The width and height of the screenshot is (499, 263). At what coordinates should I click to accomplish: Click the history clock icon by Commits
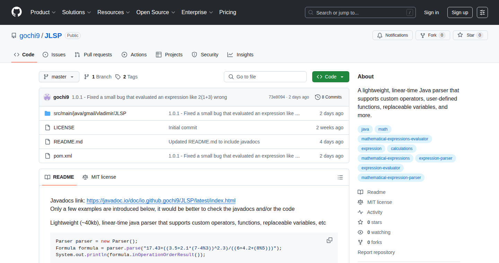coord(317,97)
